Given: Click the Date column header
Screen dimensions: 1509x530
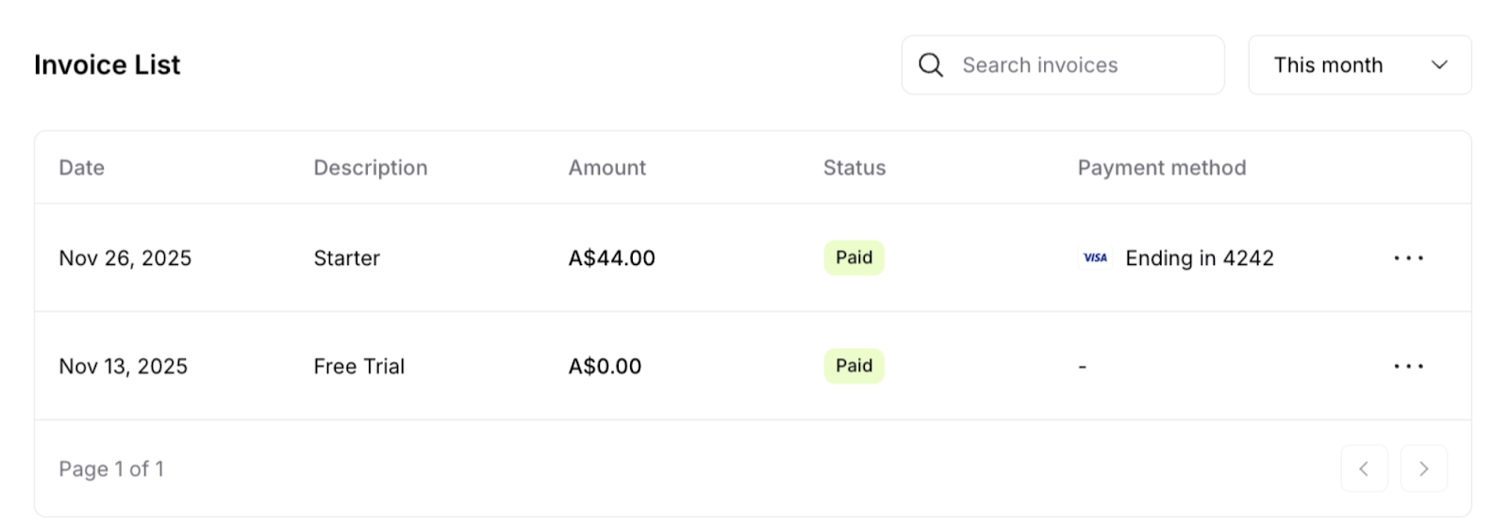Looking at the screenshot, I should click(x=82, y=168).
